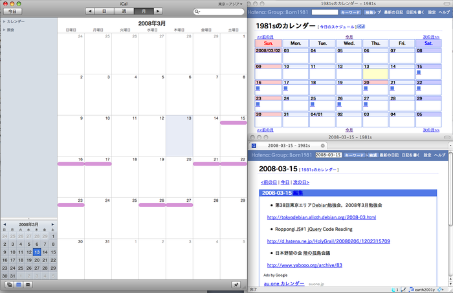Click the 1981sのカレンダー link beside 2008-03-15

pos(318,169)
